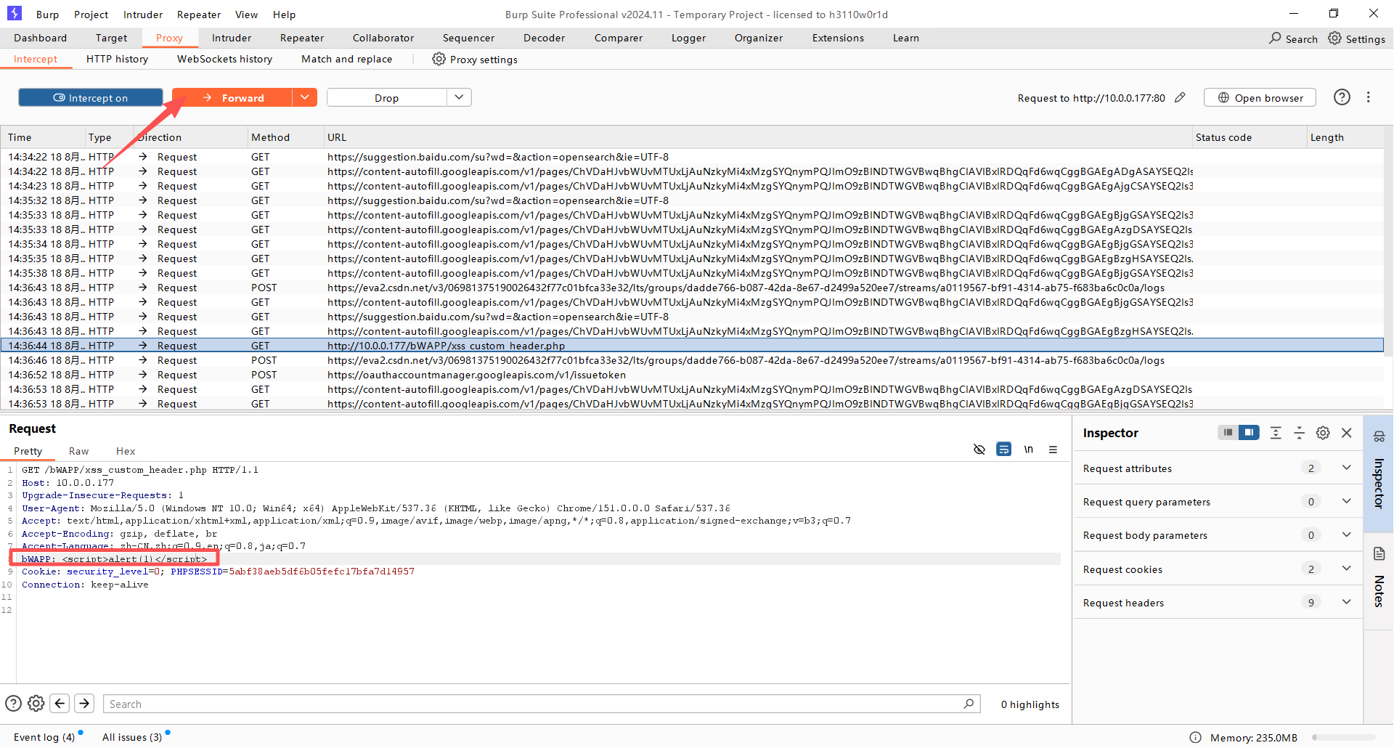Click the memory info icon
The height and width of the screenshot is (748, 1394).
point(1195,737)
